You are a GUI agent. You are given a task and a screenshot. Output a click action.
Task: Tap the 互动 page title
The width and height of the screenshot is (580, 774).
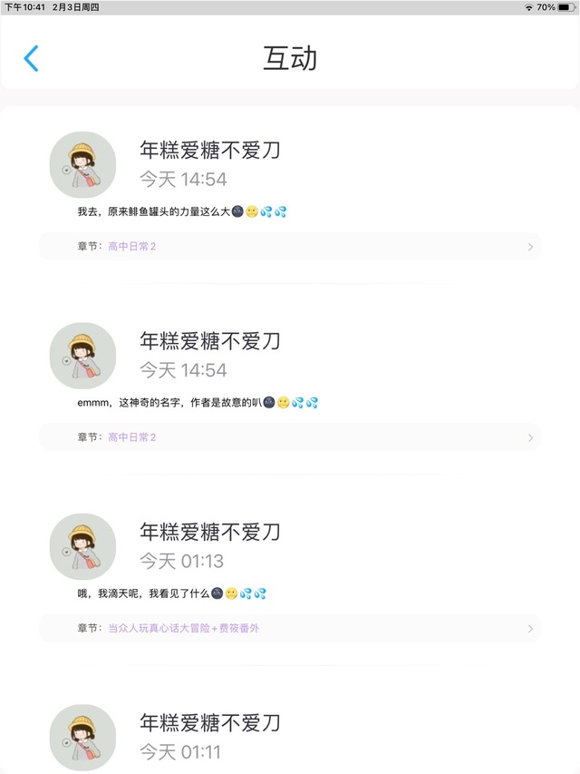290,59
